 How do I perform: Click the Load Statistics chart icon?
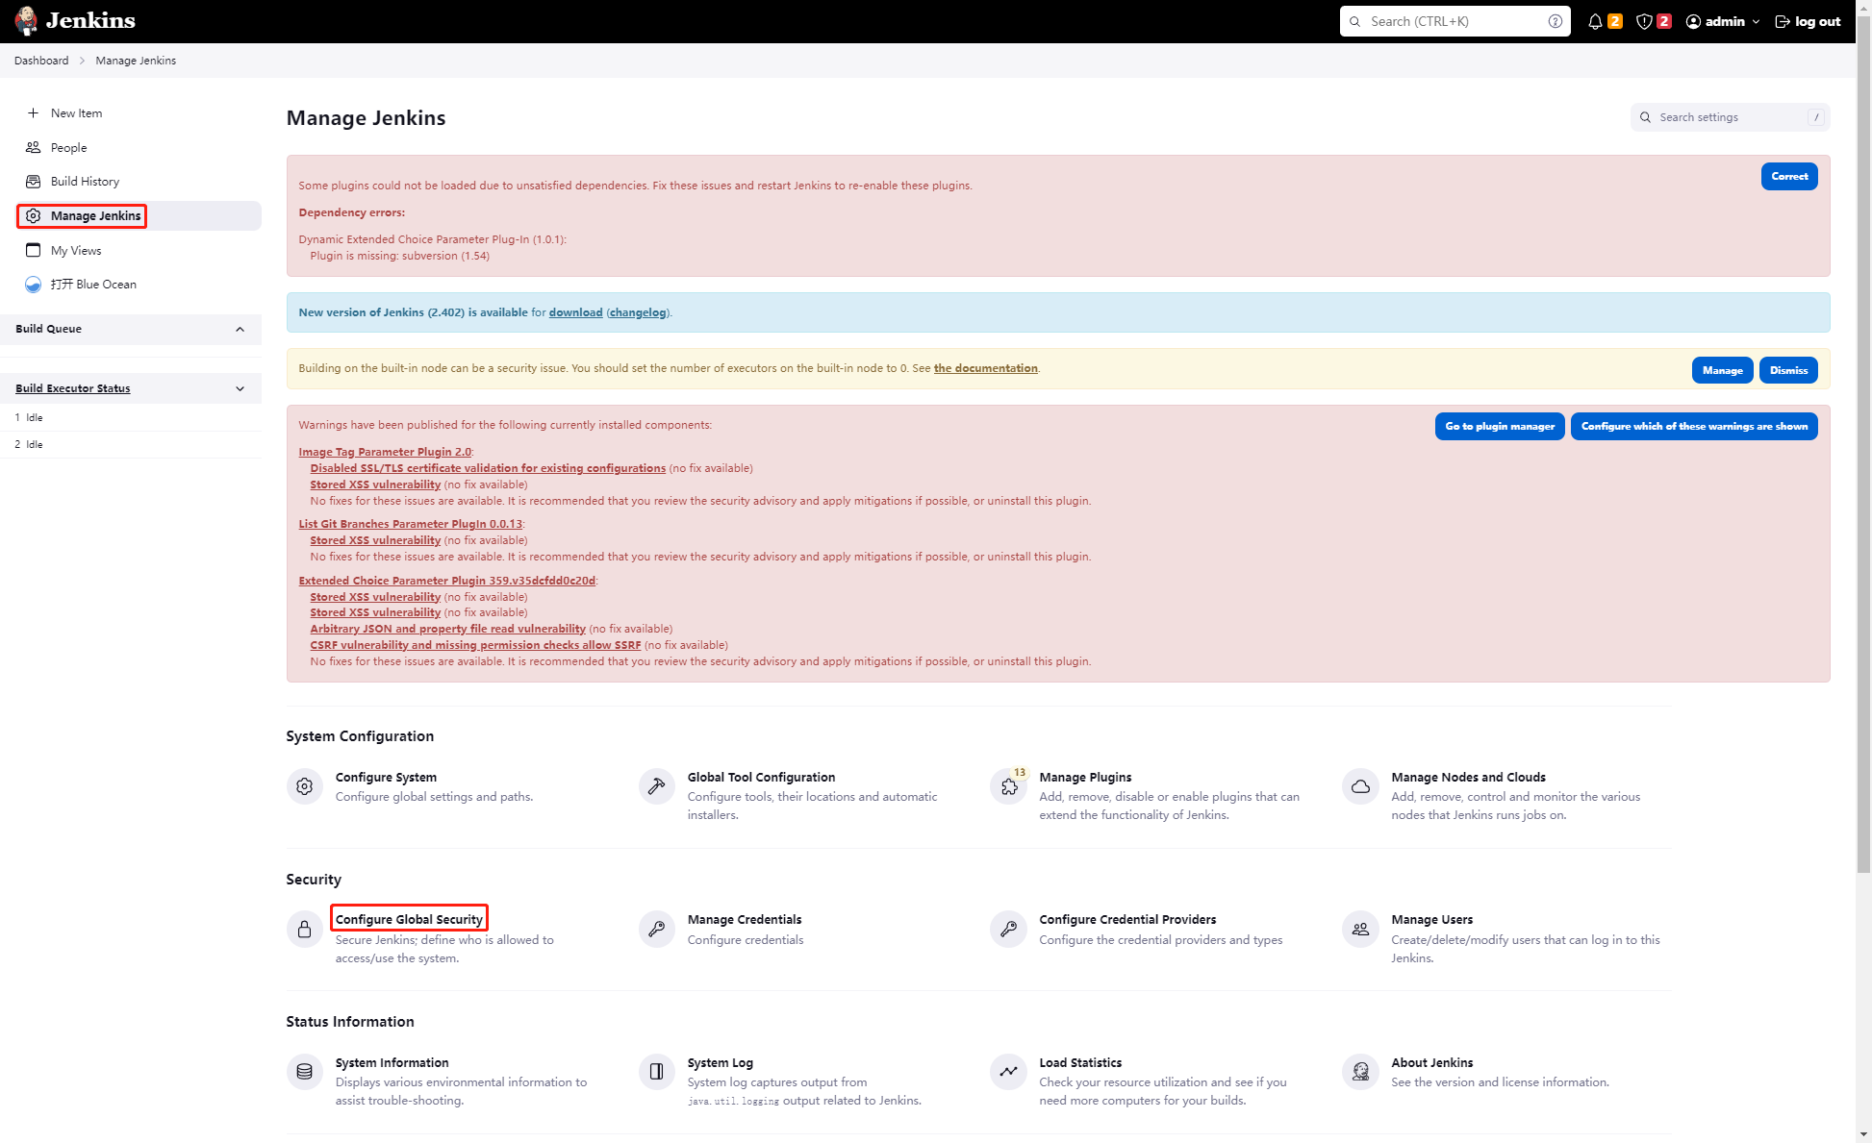pos(1009,1071)
